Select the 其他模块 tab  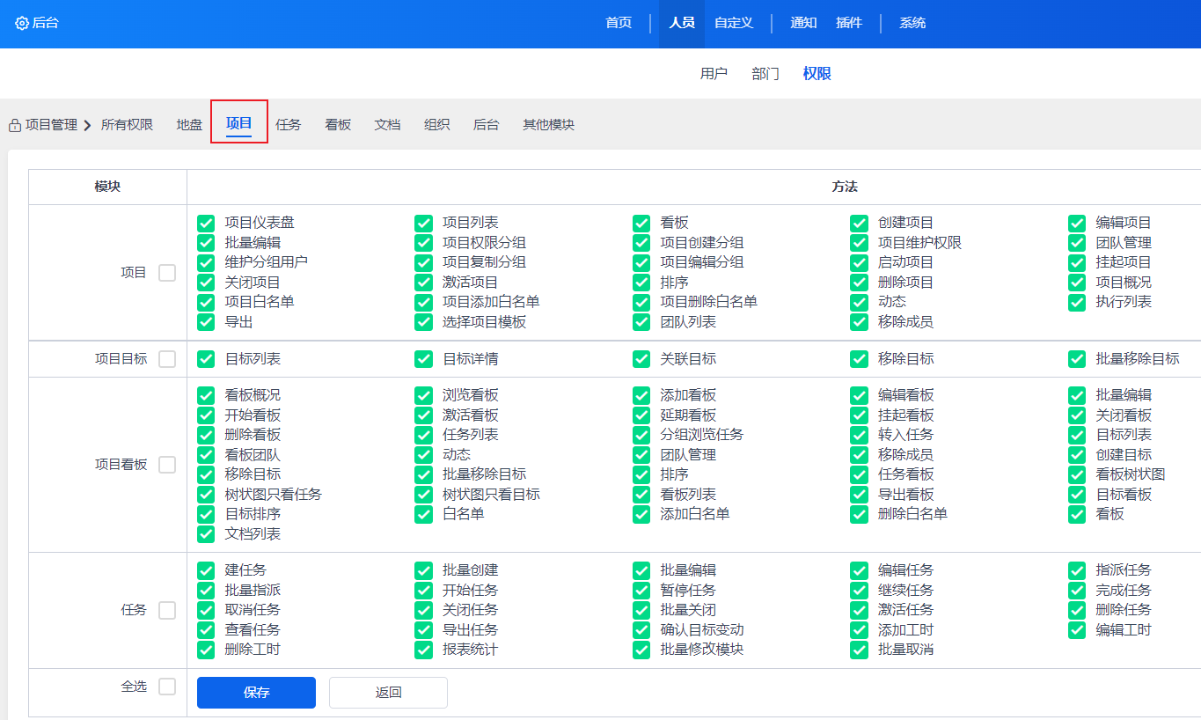(x=548, y=125)
